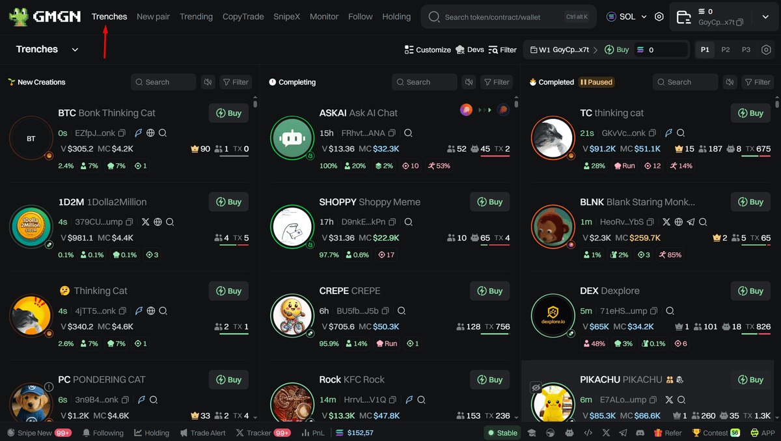The image size is (781, 441).
Task: Click the New Creations column search field
Action: click(163, 82)
